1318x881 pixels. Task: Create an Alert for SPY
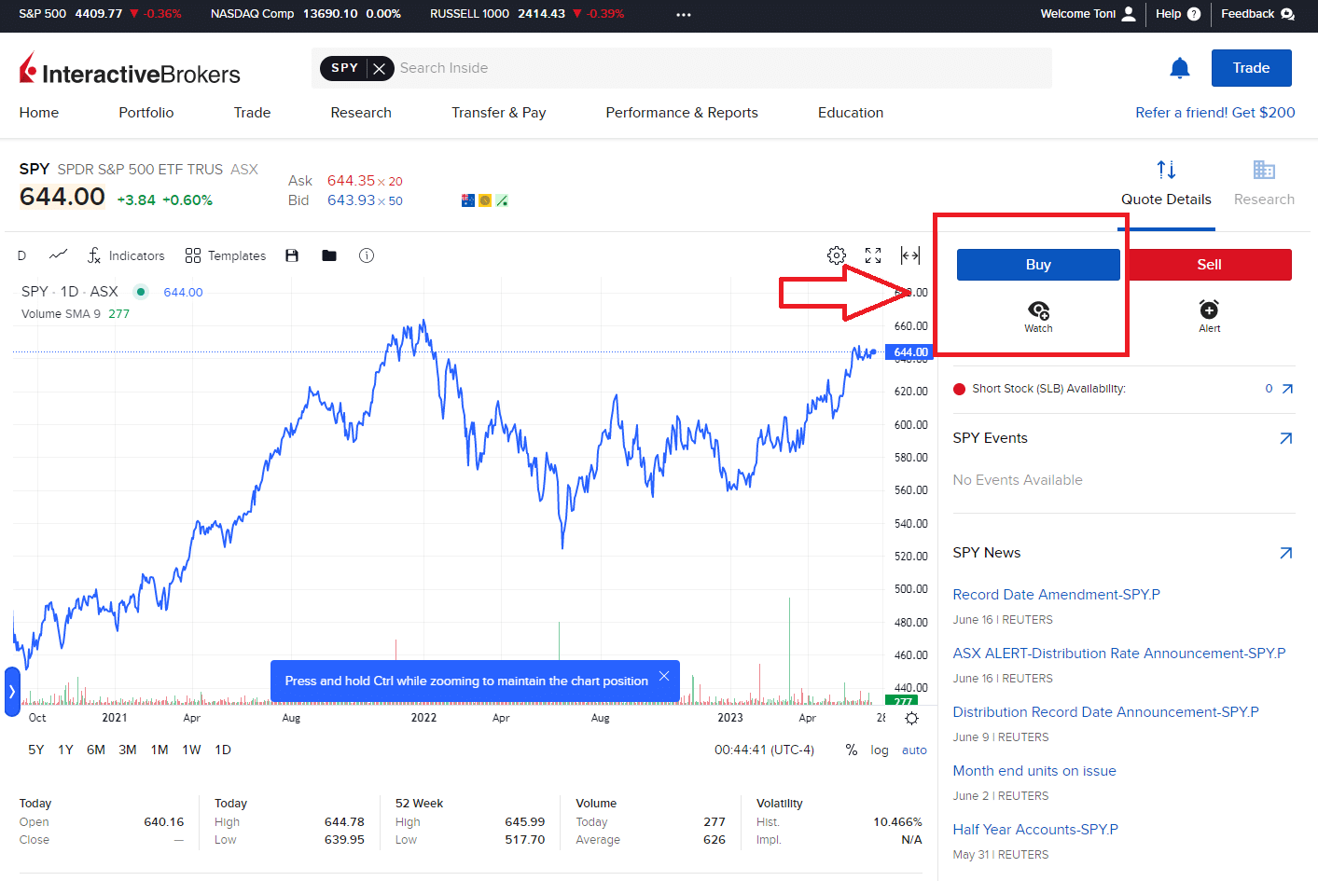point(1210,317)
